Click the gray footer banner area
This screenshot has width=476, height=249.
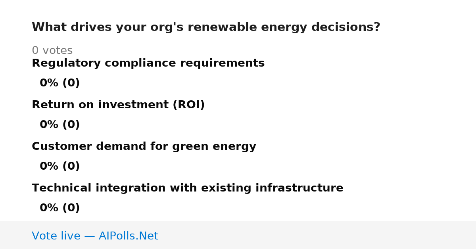point(238,235)
